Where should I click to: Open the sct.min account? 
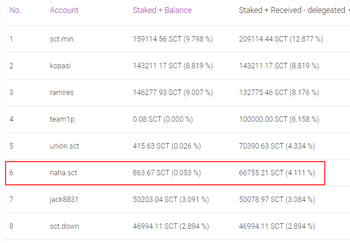pos(62,39)
